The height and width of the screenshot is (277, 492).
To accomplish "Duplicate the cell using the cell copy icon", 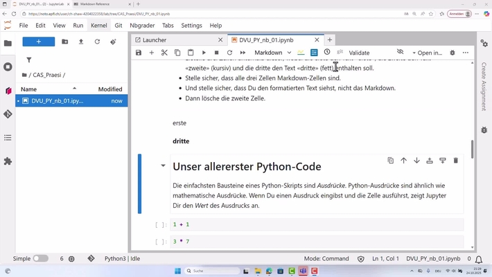I will coord(390,161).
